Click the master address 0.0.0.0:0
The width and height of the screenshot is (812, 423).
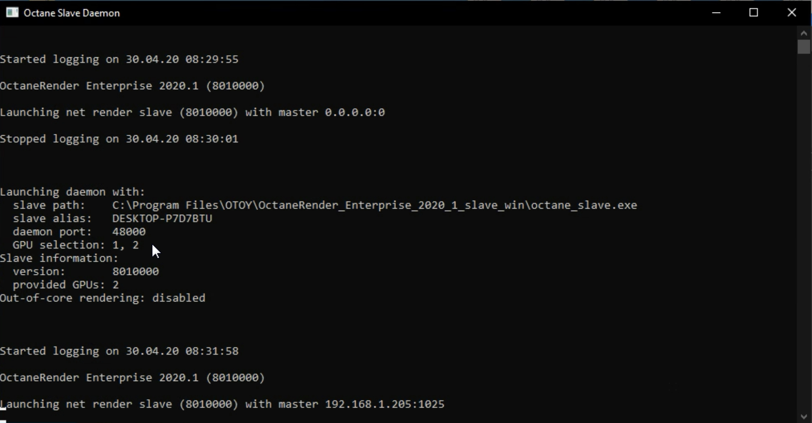[x=355, y=112]
